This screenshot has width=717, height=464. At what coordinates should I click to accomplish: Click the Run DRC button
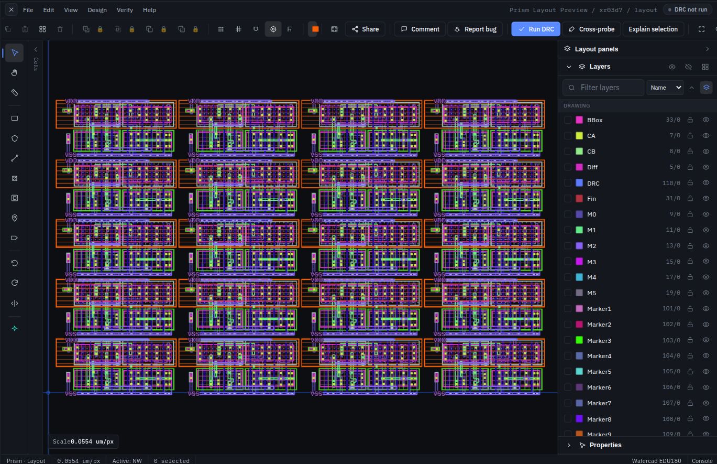click(536, 29)
